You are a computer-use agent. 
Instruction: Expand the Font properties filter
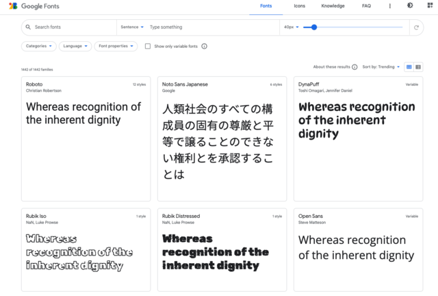pos(116,46)
